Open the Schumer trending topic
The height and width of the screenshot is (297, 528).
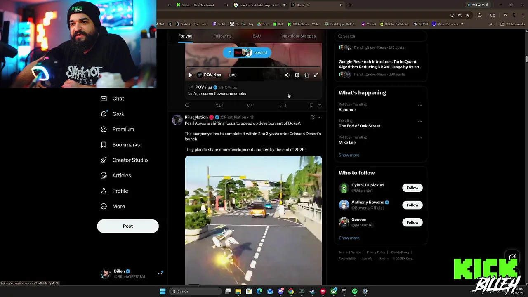pyautogui.click(x=347, y=110)
